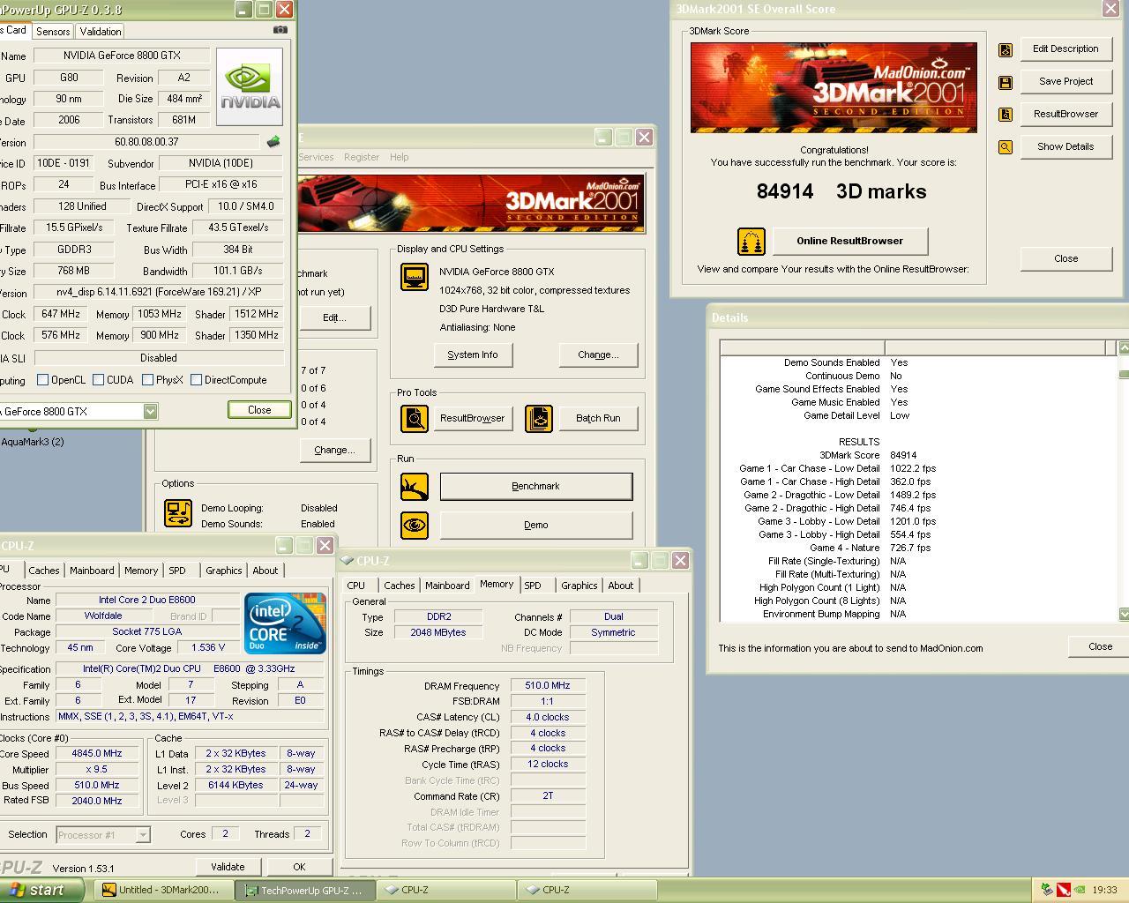Click the System Info button
Image resolution: width=1129 pixels, height=903 pixels.
pos(473,354)
